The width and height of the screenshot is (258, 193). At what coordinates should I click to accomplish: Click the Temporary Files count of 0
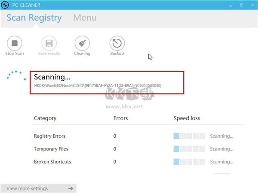115,149
